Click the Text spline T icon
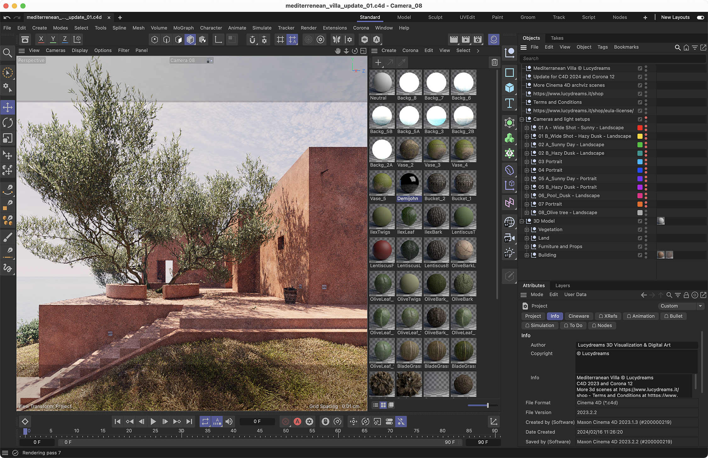This screenshot has width=708, height=458. click(x=509, y=103)
